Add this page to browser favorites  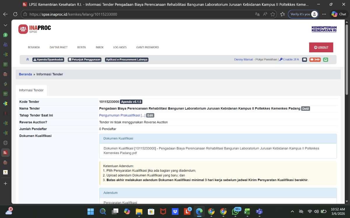(x=273, y=14)
